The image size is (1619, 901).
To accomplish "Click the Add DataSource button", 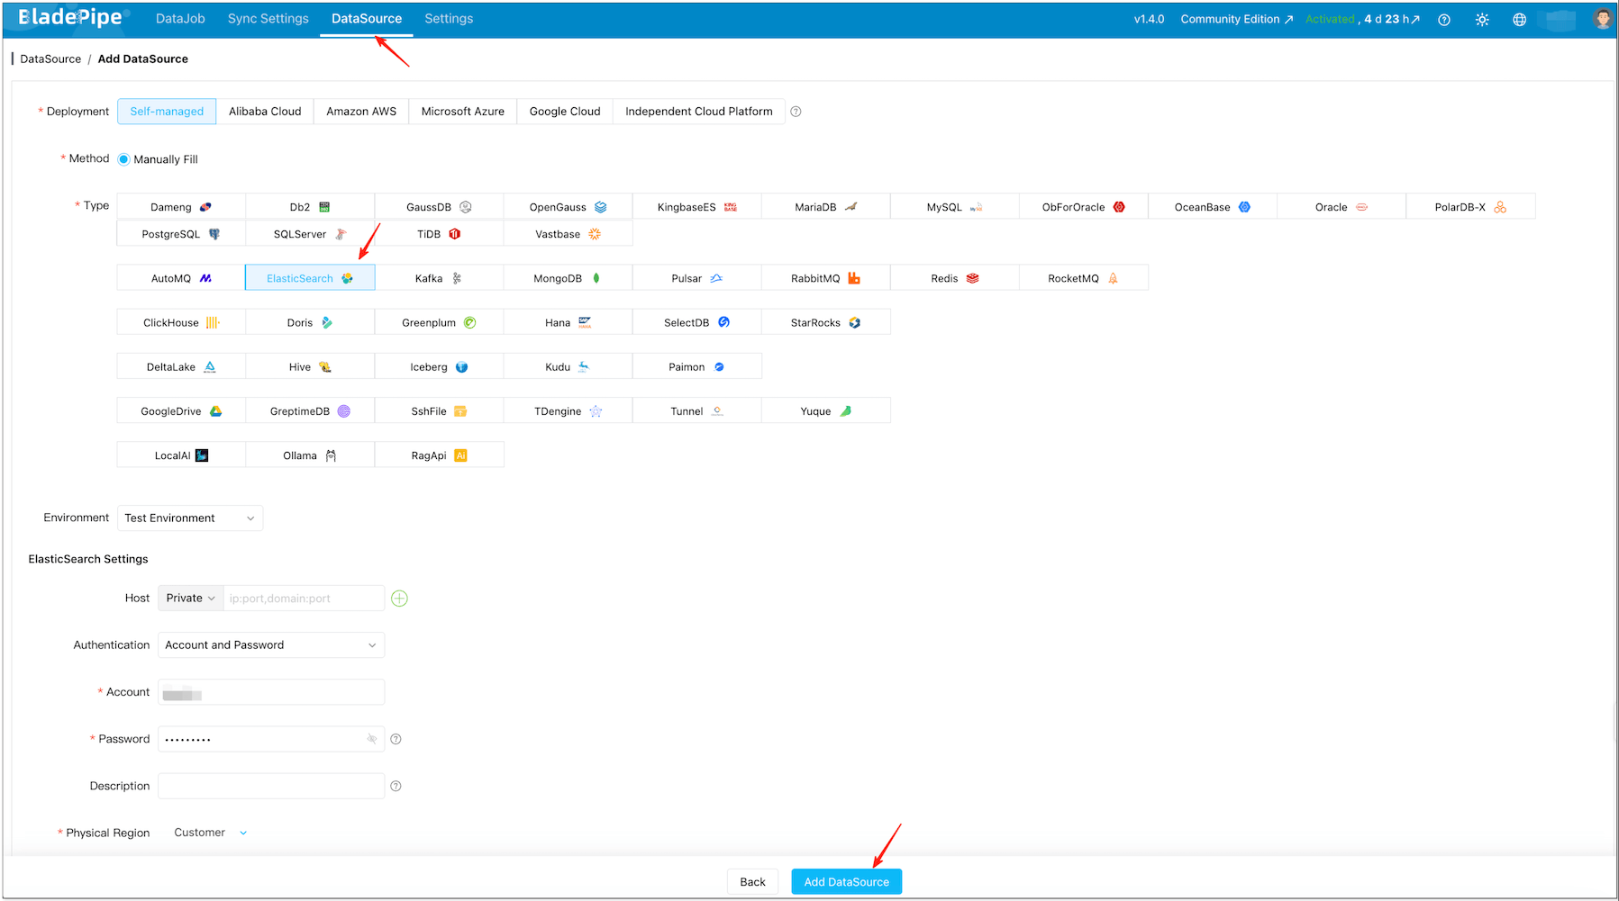I will 845,881.
